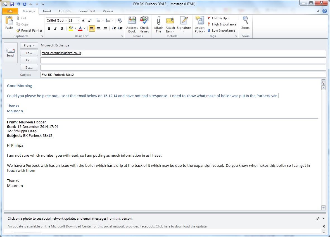
Task: Attach a file to the message
Action: (x=158, y=25)
